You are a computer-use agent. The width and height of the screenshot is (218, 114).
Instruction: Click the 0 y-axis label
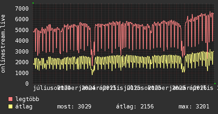[x=27, y=84]
